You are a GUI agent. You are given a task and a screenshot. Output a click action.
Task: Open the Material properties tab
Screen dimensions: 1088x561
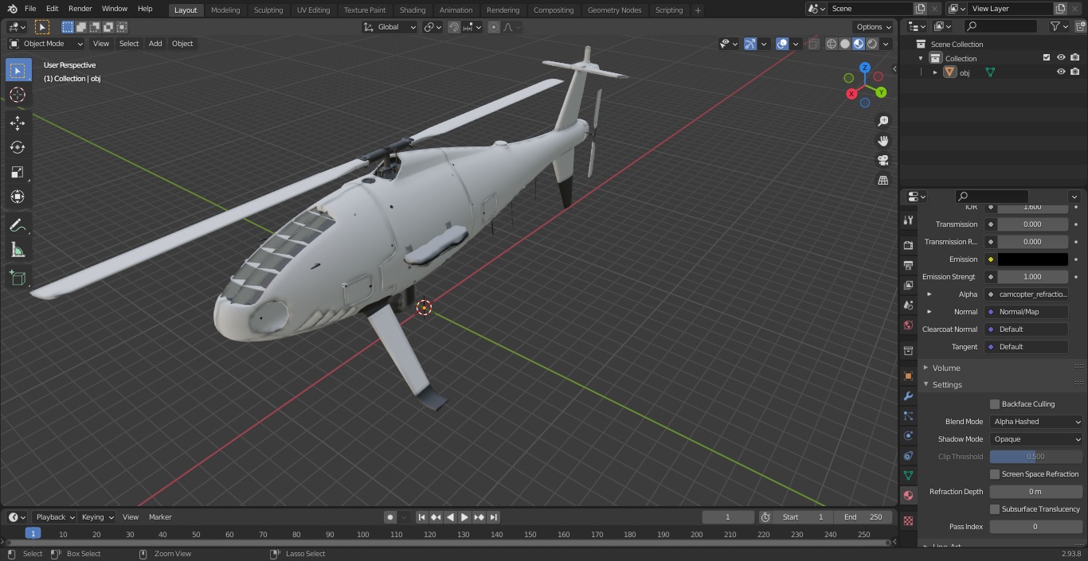tap(908, 495)
